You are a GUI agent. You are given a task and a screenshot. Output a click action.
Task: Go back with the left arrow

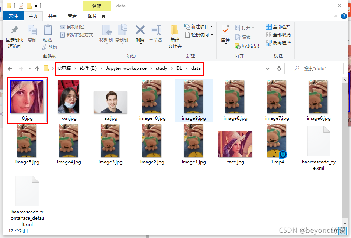[x=10, y=69]
